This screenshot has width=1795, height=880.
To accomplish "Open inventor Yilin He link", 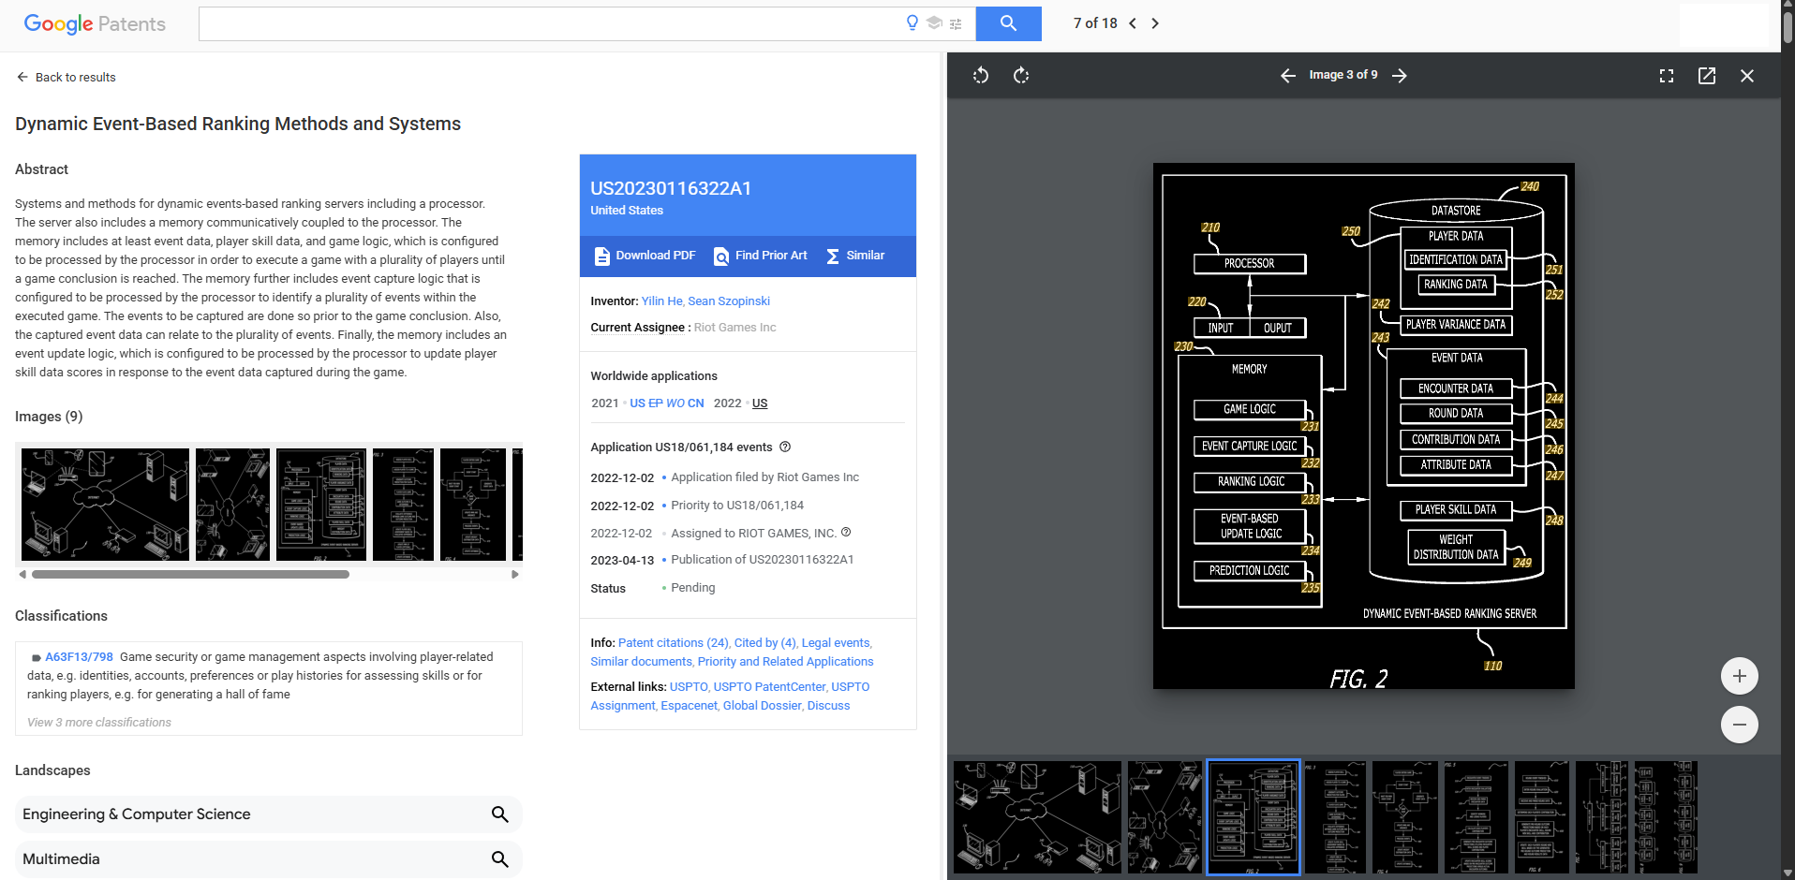I will pos(661,301).
